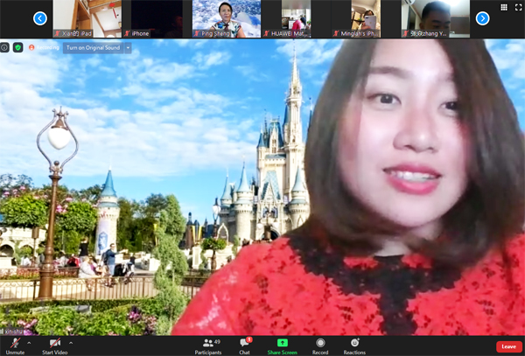
Task: Click the green Share Screen button
Action: [283, 346]
